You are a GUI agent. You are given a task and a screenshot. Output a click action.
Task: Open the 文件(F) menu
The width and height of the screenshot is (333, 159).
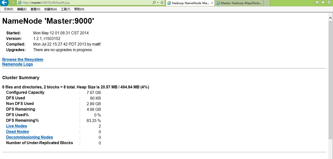point(9,9)
